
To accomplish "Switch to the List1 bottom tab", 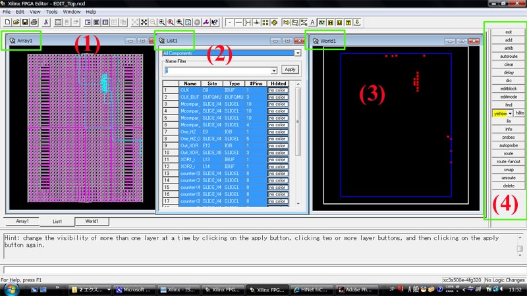I will [x=57, y=222].
